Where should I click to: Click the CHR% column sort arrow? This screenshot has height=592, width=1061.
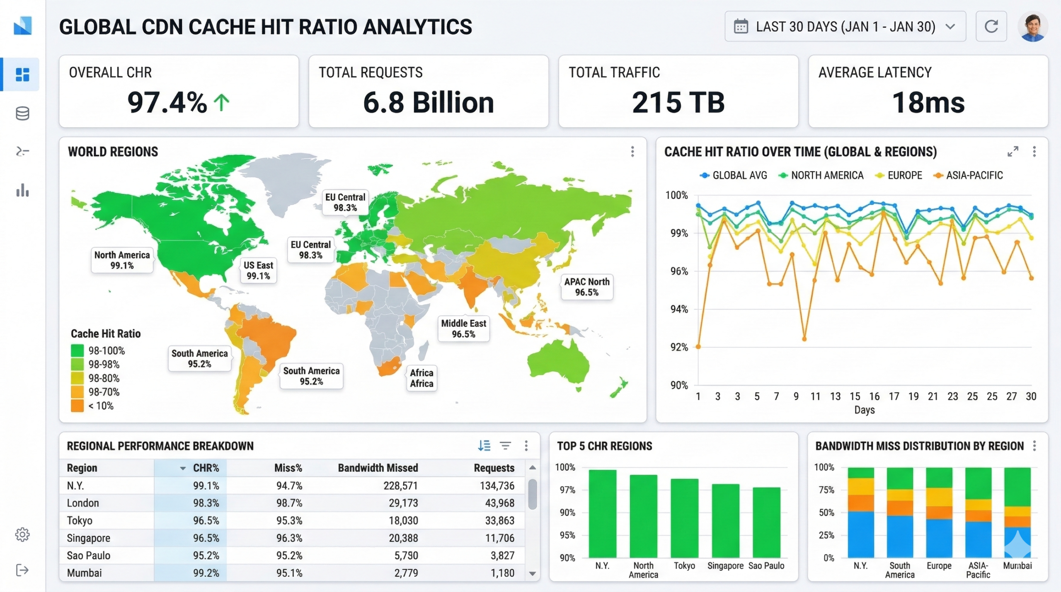pos(183,468)
